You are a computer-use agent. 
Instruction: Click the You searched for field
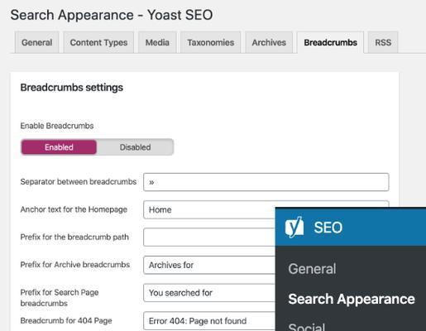click(209, 293)
